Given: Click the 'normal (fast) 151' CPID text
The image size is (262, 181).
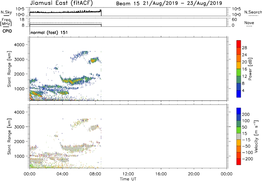Looking at the screenshot, I should [49, 32].
